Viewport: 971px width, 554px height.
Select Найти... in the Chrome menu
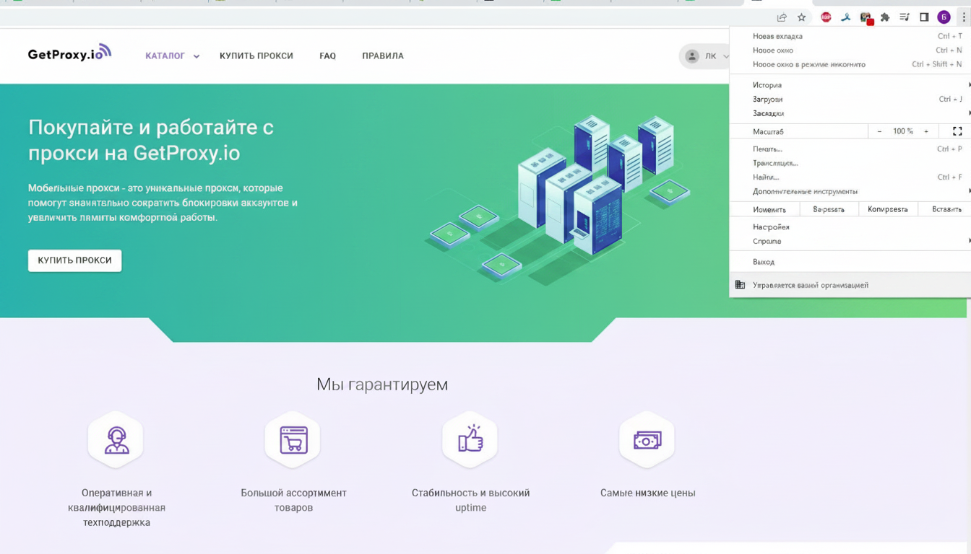click(850, 177)
